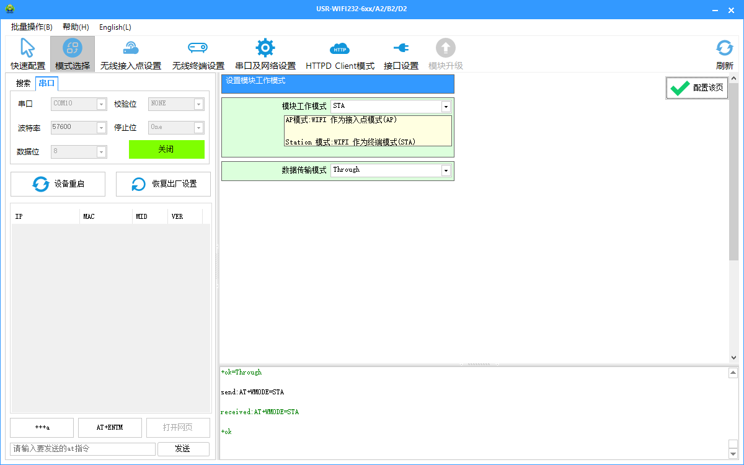The width and height of the screenshot is (744, 465).
Task: Expand the 模块工作模式 STA dropdown
Action: tap(445, 107)
